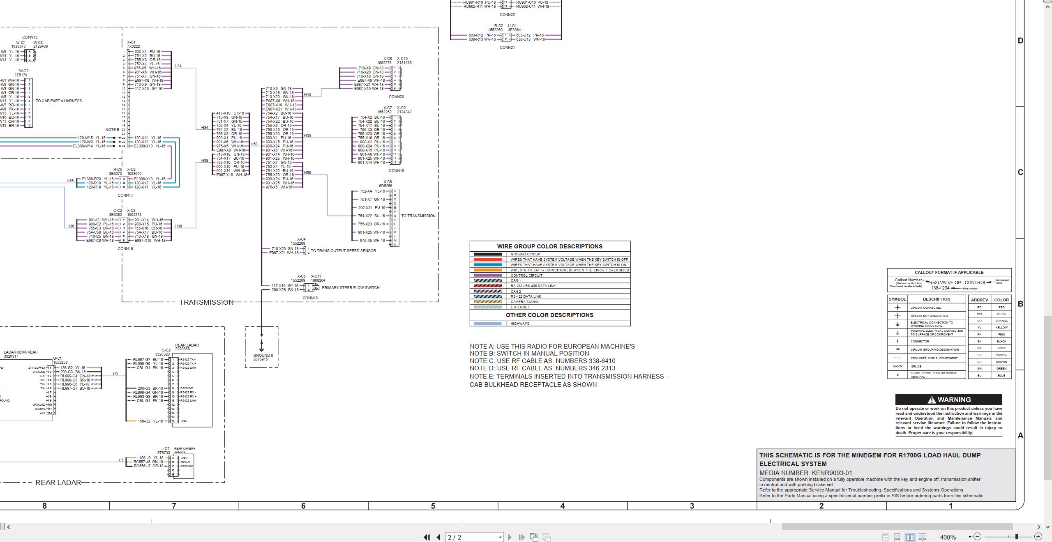Click the CONN17 connector label
This screenshot has width=1052, height=542.
[x=125, y=195]
